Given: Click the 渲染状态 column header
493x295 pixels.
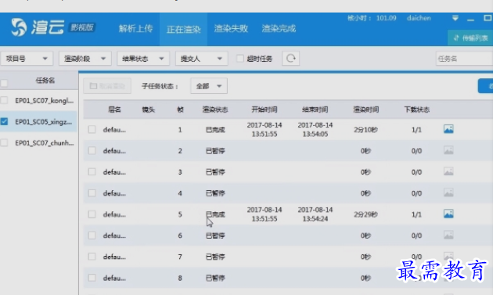Looking at the screenshot, I should tap(215, 110).
